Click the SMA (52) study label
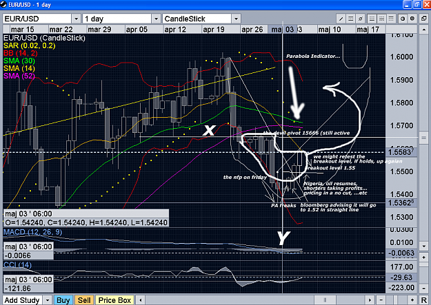This screenshot has width=431, height=305. click(x=19, y=76)
